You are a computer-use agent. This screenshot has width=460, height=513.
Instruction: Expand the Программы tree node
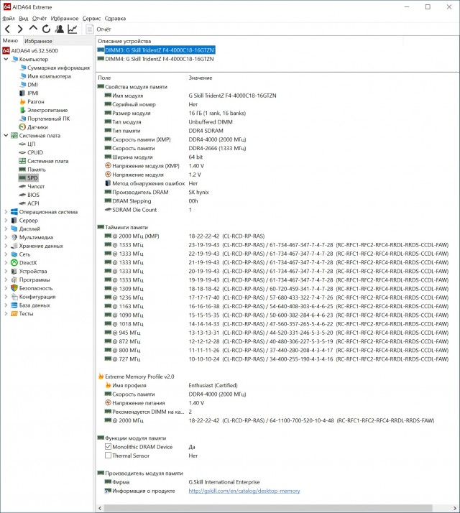coord(6,279)
